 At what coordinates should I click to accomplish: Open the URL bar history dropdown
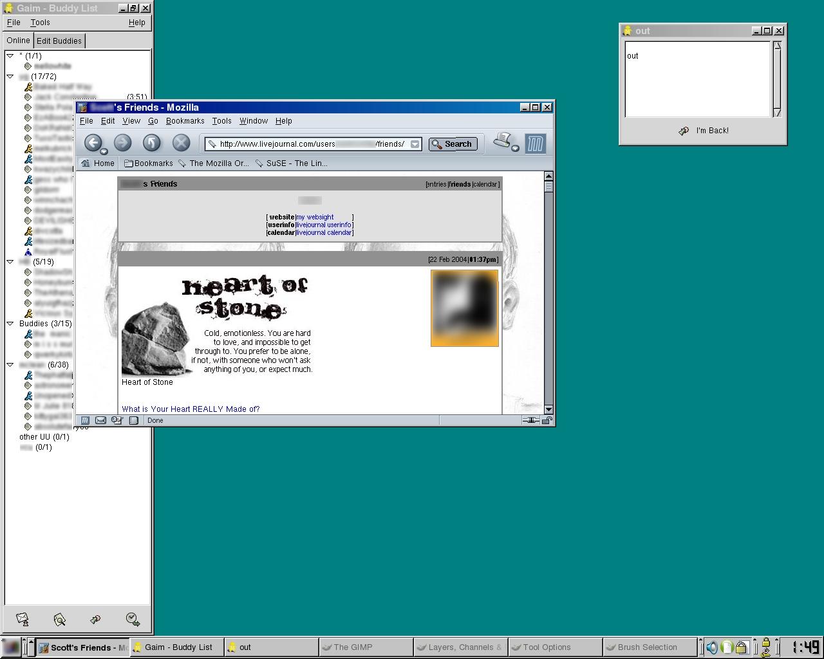click(x=415, y=144)
